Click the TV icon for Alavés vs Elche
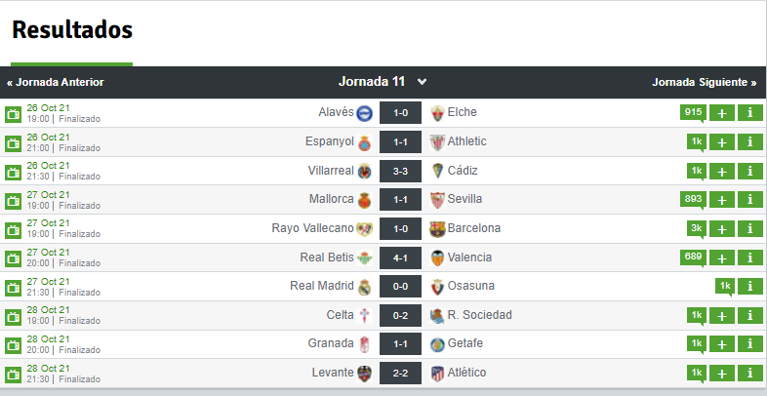 pyautogui.click(x=14, y=114)
